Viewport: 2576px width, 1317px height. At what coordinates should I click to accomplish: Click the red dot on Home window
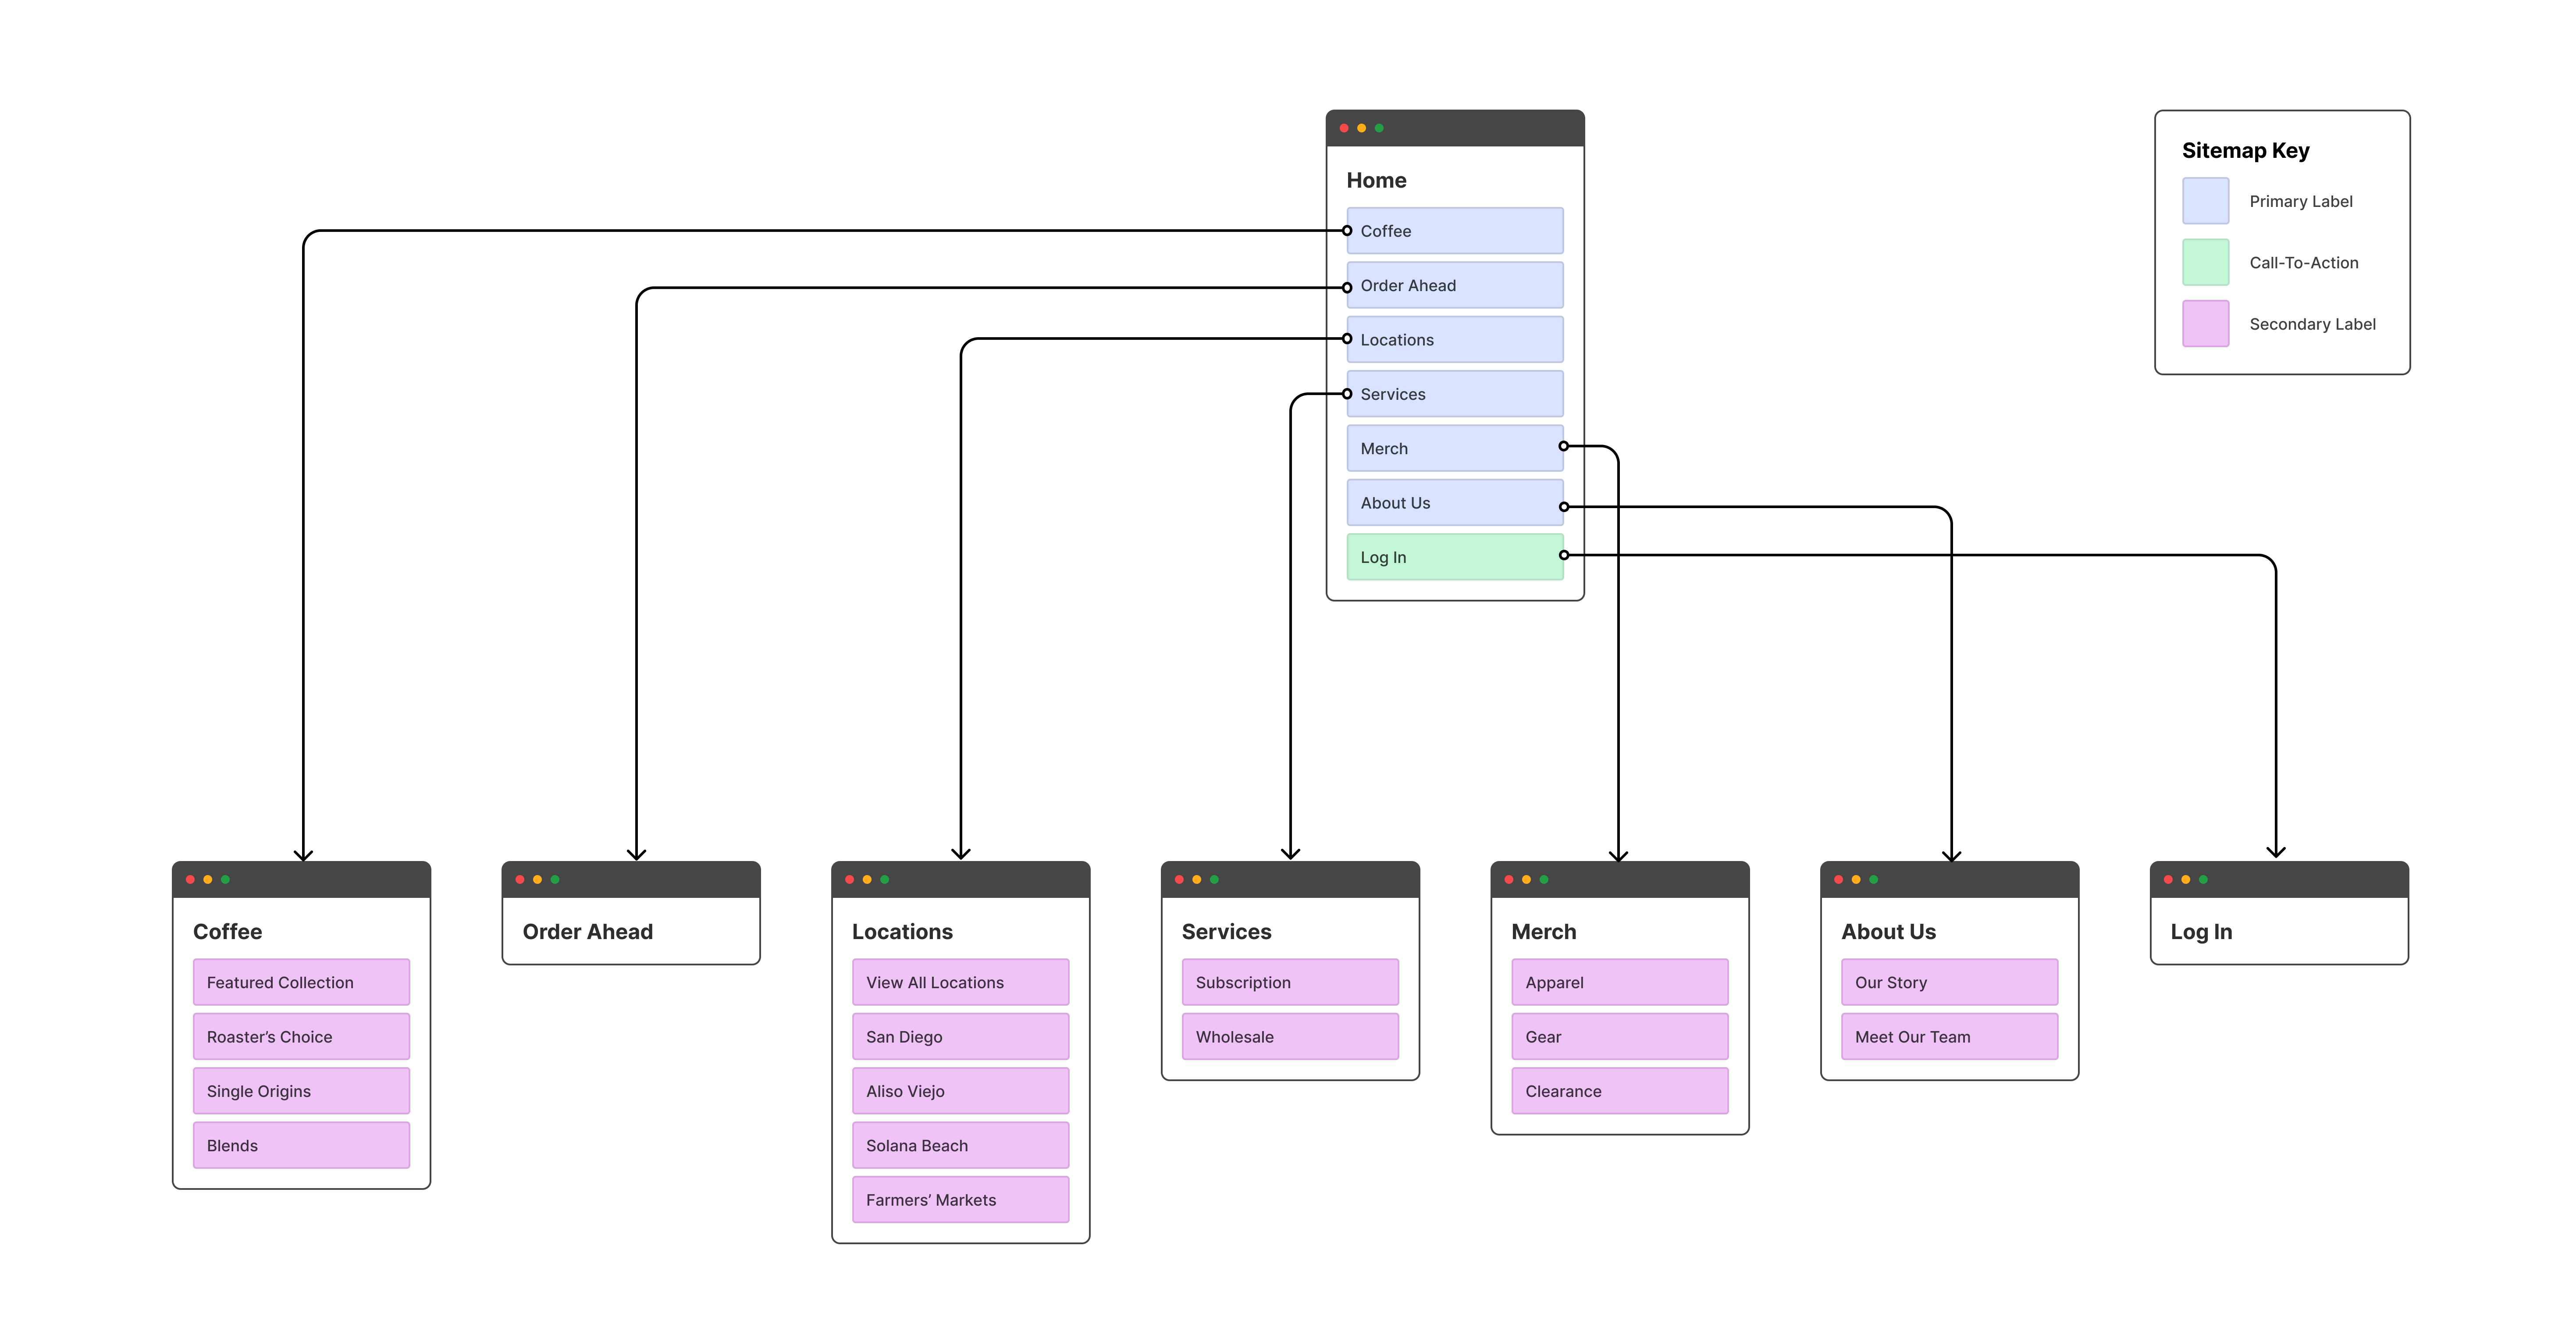pos(1344,128)
